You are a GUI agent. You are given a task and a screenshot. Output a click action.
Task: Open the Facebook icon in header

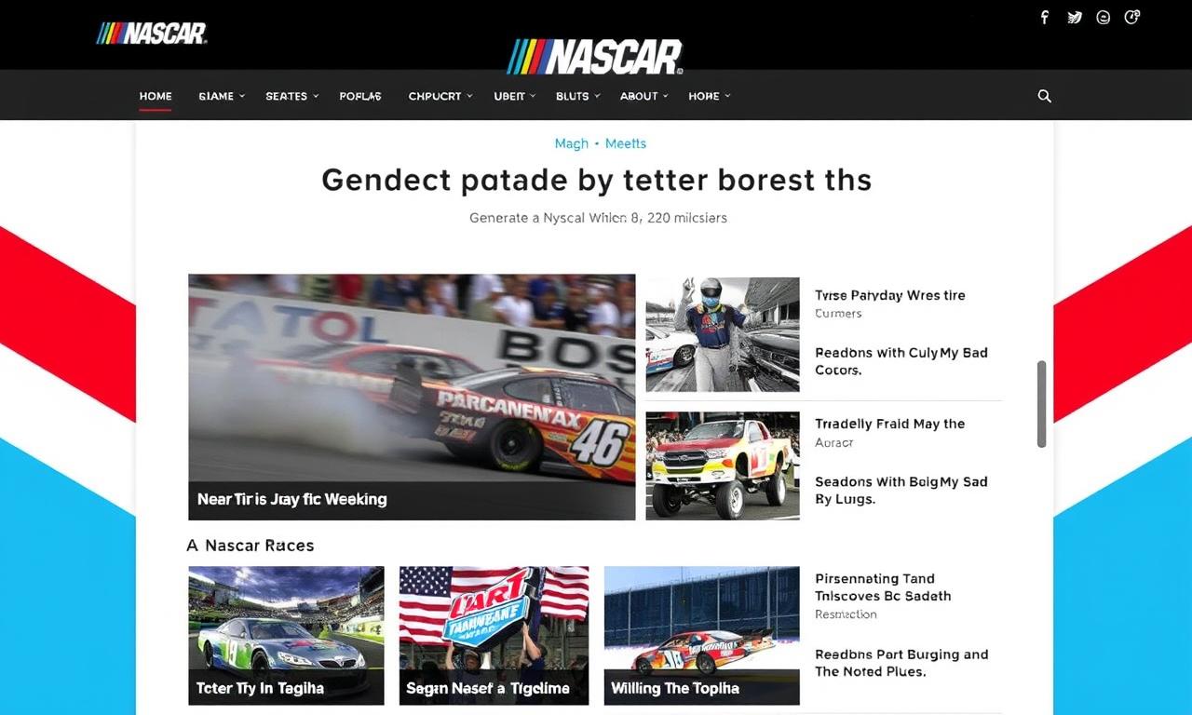click(x=1045, y=18)
